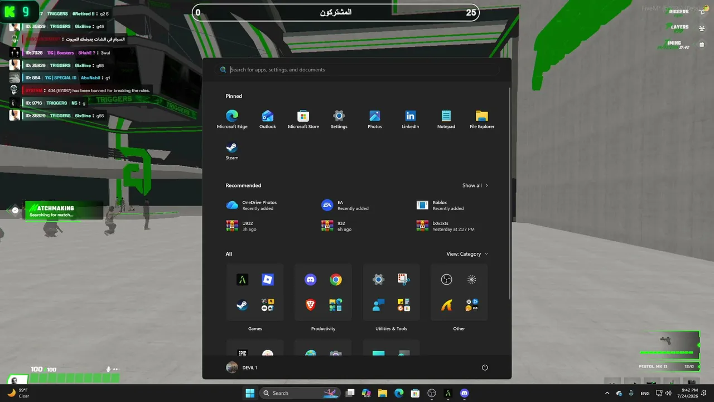Open the pinned File Explorer app
The width and height of the screenshot is (714, 402).
click(482, 119)
